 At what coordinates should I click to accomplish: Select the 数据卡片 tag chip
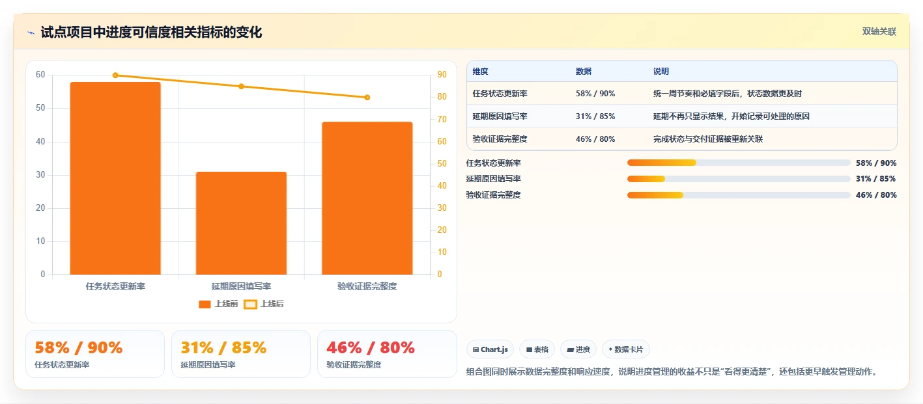tap(626, 349)
